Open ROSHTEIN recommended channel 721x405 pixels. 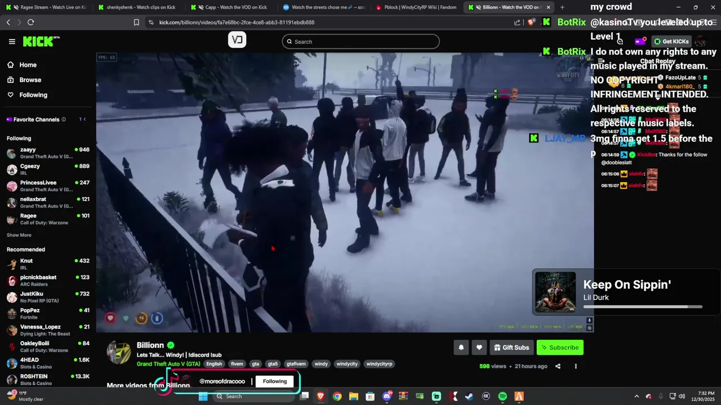click(x=48, y=379)
